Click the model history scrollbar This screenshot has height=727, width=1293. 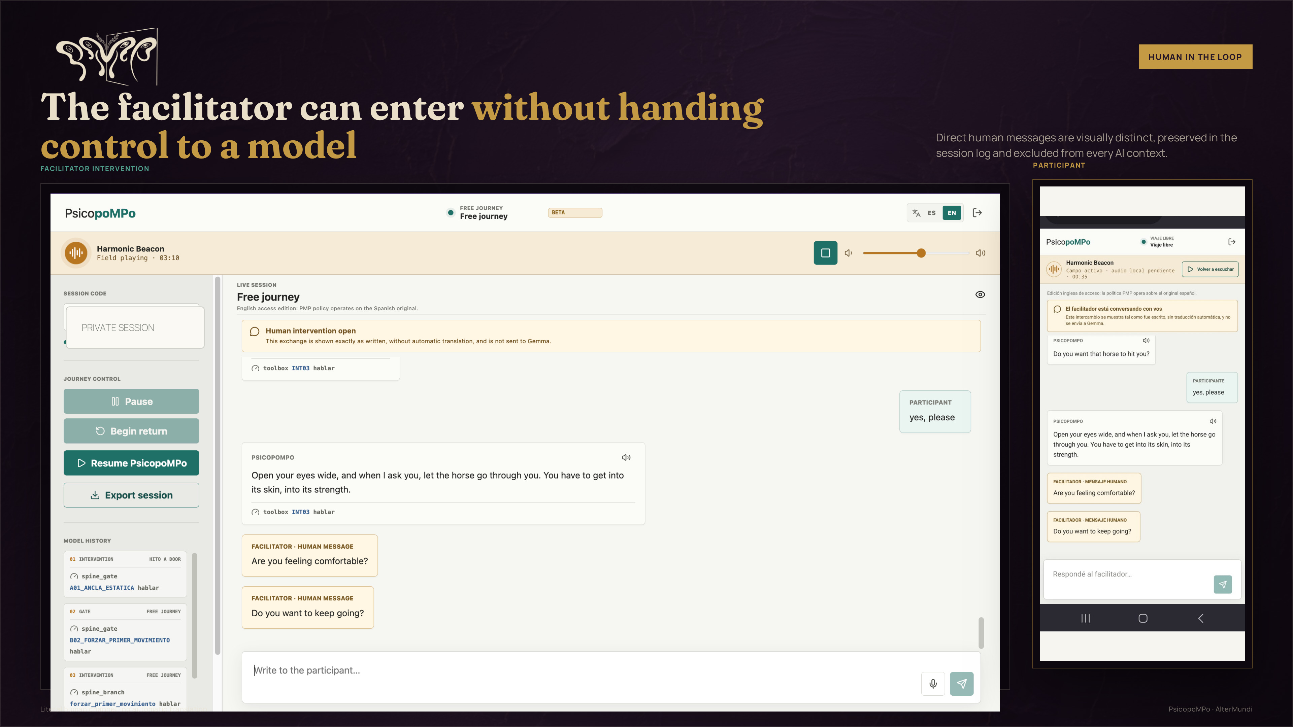point(194,616)
